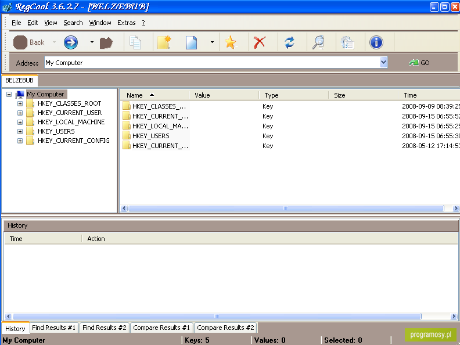Select HKEY_CURRENT_USER in the tree
This screenshot has width=460, height=345.
click(x=70, y=113)
